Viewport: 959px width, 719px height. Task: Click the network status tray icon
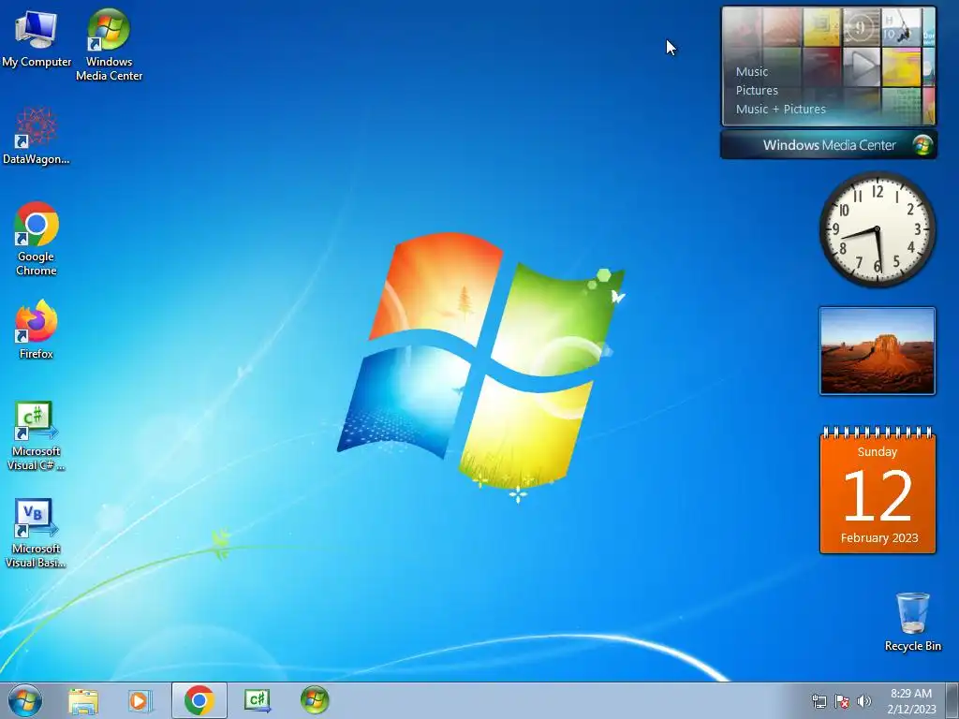point(819,701)
